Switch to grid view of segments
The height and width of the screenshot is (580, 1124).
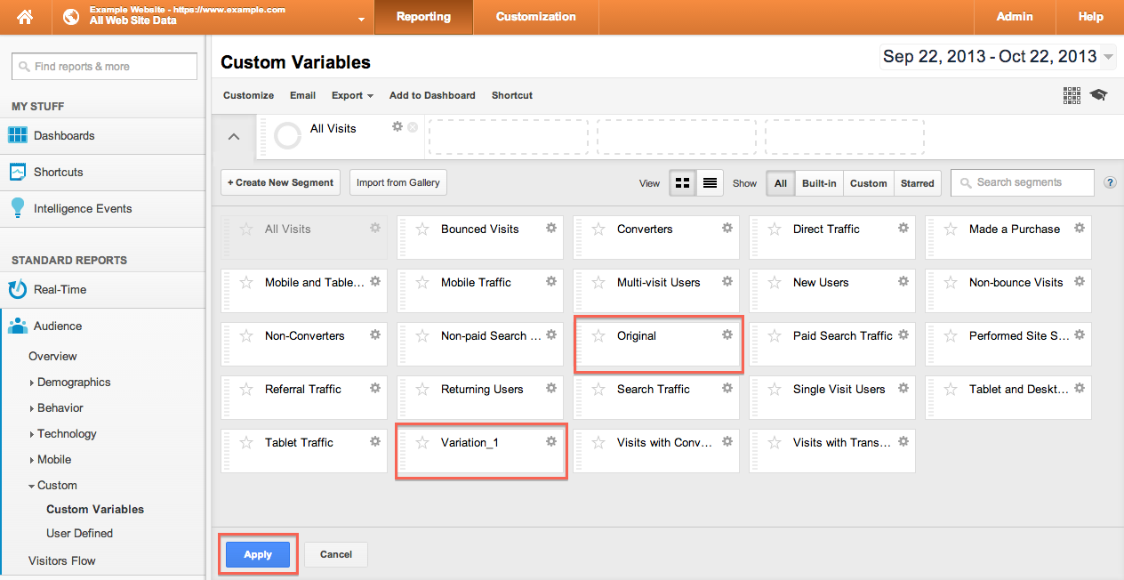(683, 182)
